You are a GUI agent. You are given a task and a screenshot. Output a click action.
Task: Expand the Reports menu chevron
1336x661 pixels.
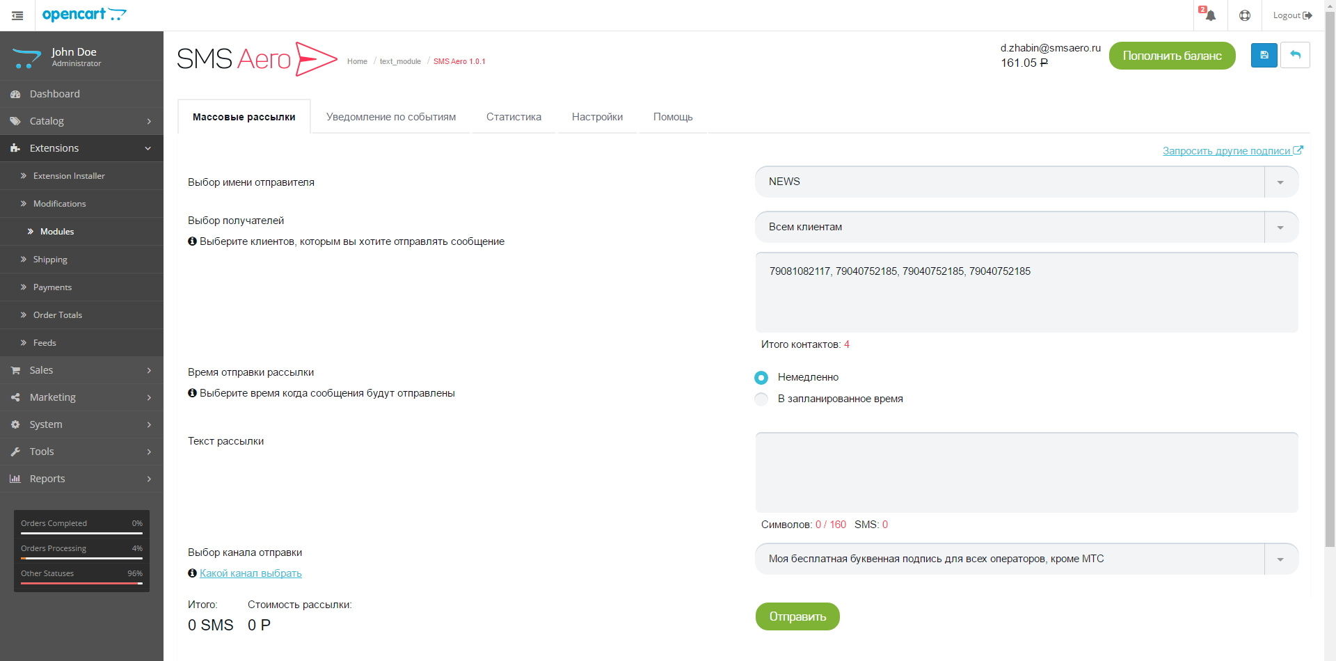point(149,479)
